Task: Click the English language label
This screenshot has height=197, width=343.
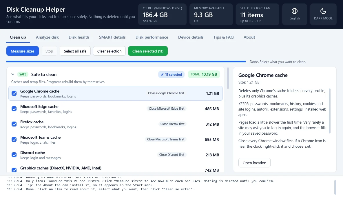Action: (x=294, y=18)
